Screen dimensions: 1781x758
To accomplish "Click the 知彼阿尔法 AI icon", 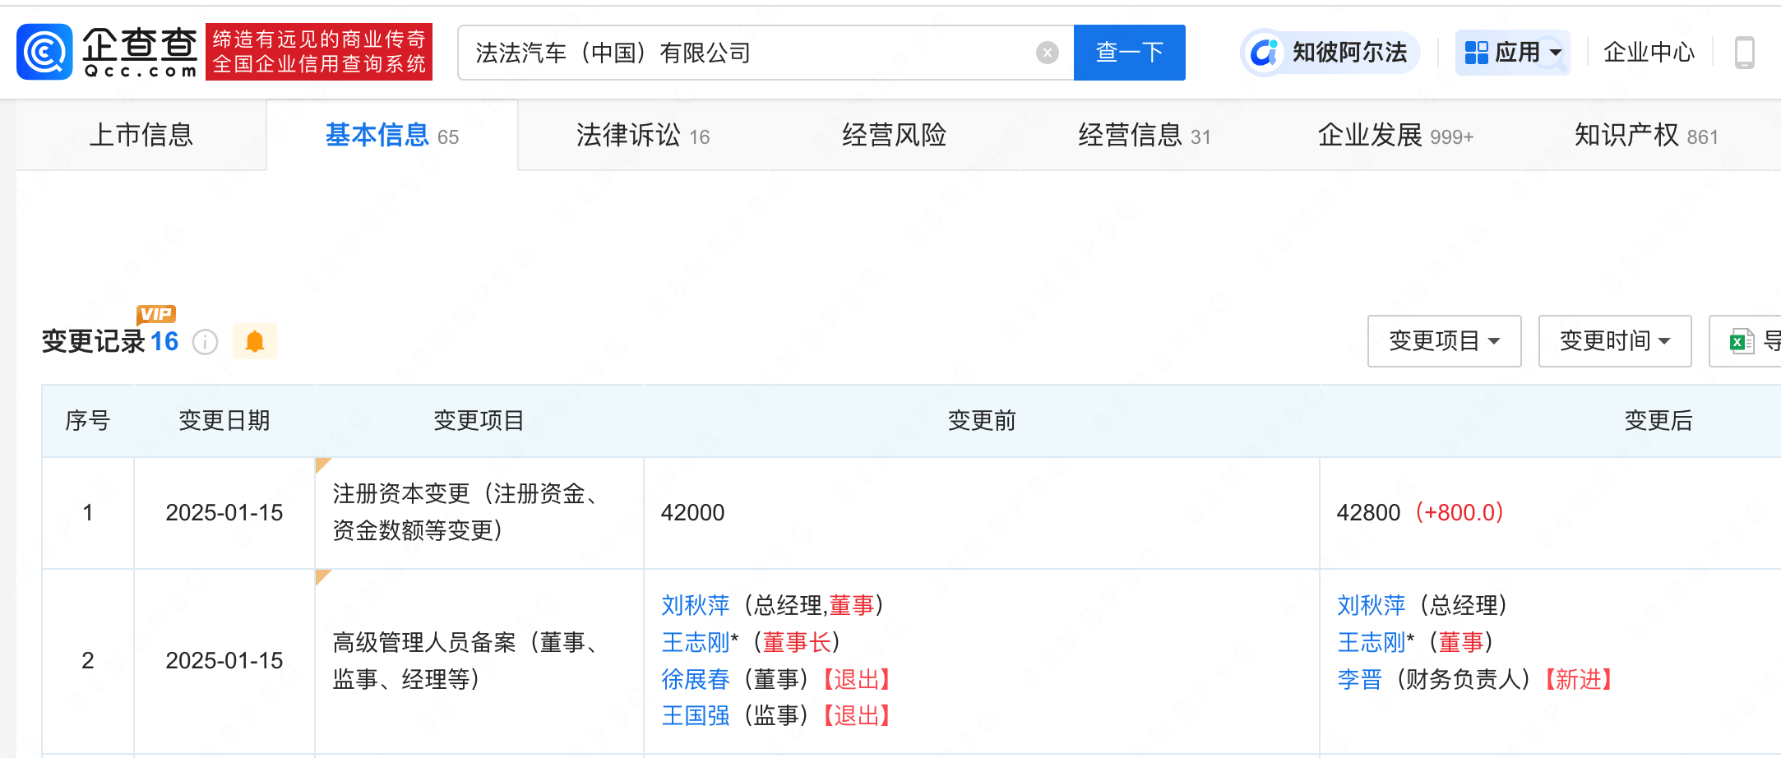I will tap(1264, 53).
